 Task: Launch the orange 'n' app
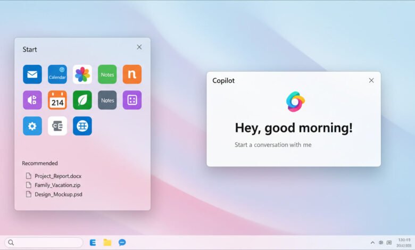click(x=132, y=74)
